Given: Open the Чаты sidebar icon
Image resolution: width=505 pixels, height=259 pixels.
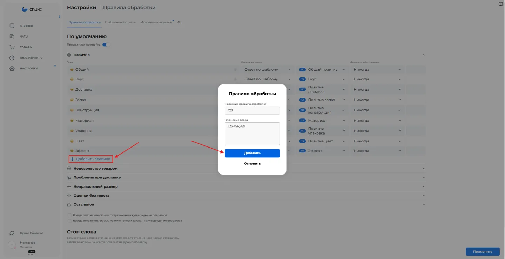Looking at the screenshot, I should pos(12,36).
